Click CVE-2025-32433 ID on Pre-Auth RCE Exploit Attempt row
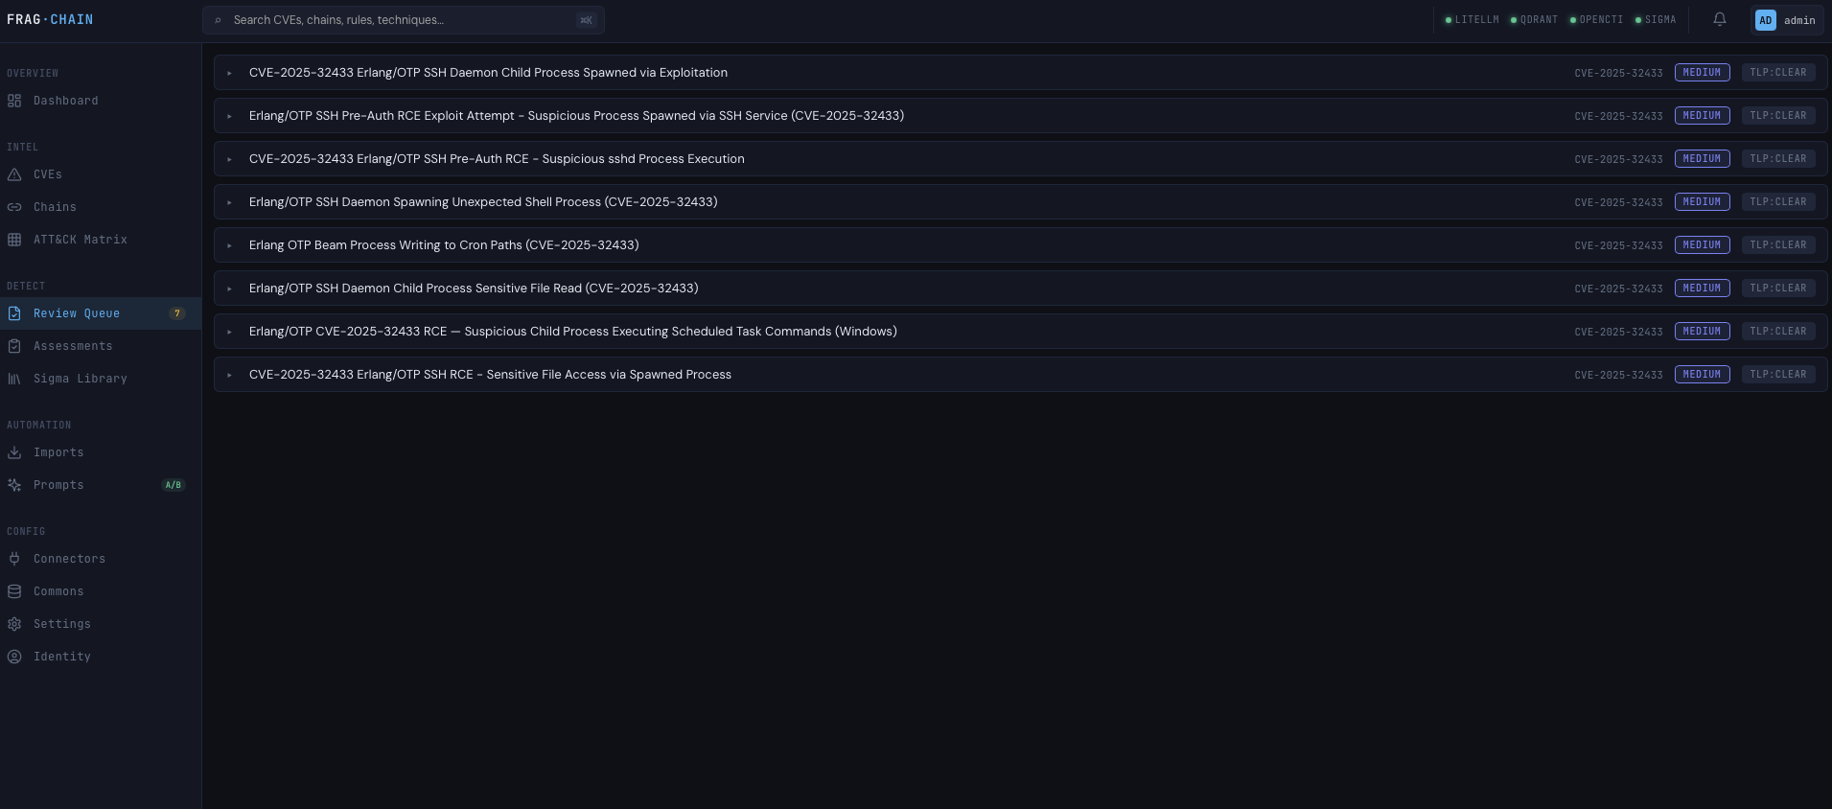This screenshot has width=1832, height=809. [1618, 116]
